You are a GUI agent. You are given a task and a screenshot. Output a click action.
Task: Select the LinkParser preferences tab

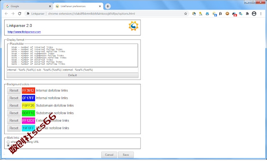point(78,6)
